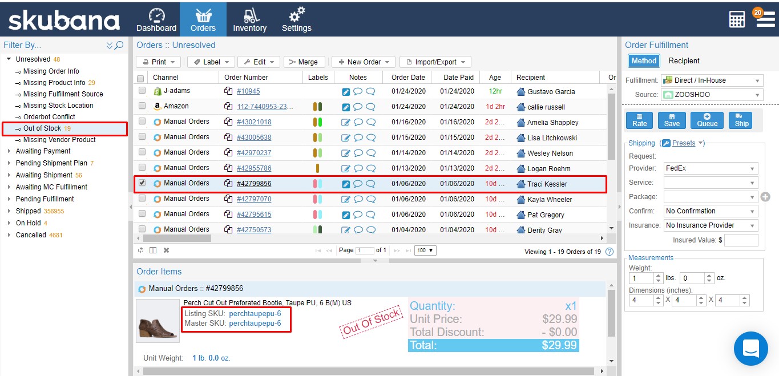Click the Rate button
The image size is (779, 376).
coord(640,120)
